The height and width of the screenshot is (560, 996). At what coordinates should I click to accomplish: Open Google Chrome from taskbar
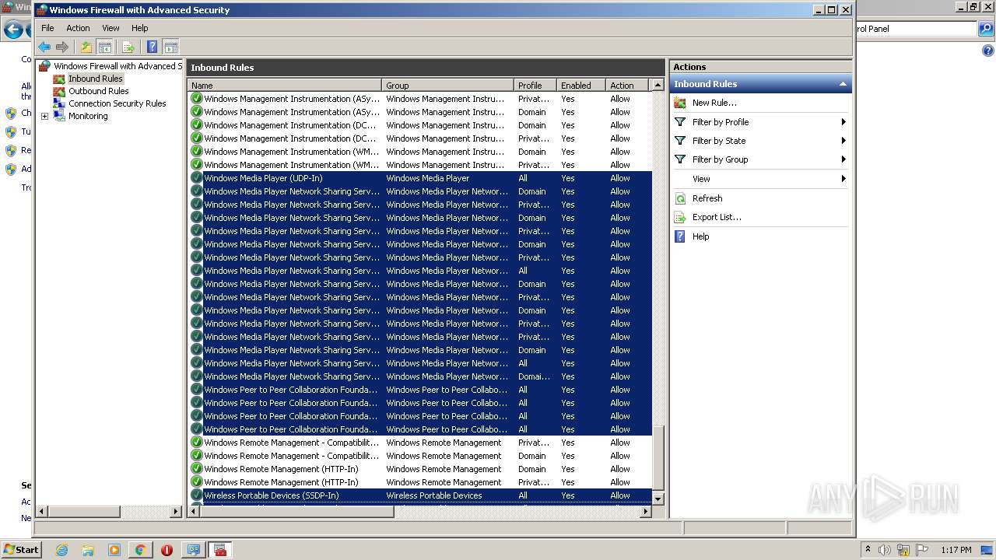pyautogui.click(x=140, y=550)
